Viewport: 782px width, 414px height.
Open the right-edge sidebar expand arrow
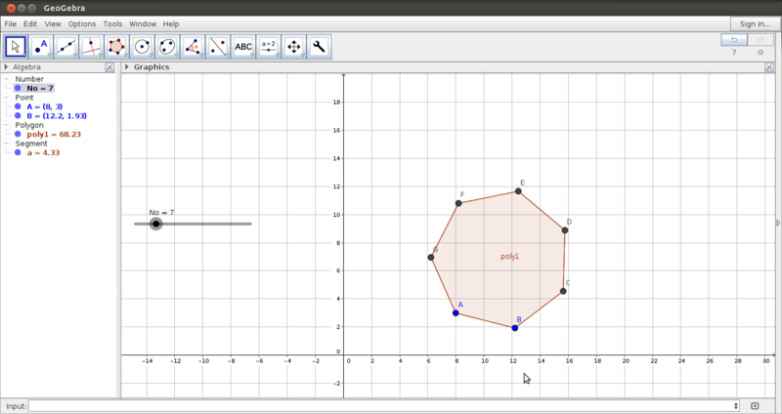777,223
